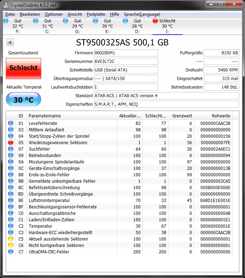The height and width of the screenshot is (278, 245).
Task: Open the Optionen menu
Action: tap(54, 14)
